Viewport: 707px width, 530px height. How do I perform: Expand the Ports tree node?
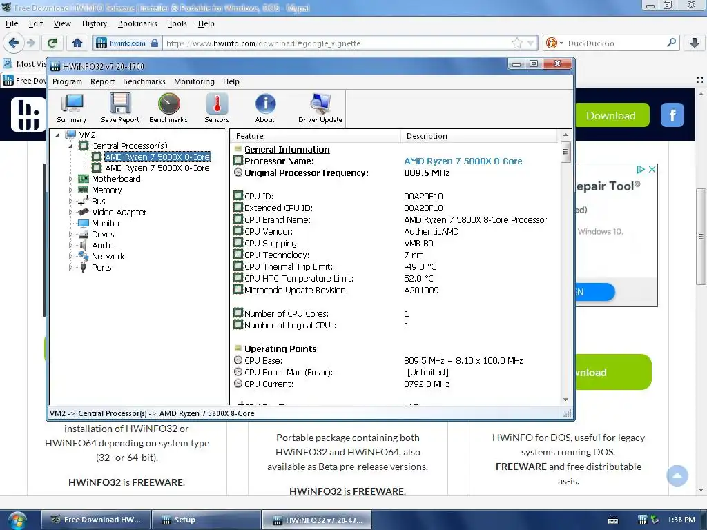[70, 267]
